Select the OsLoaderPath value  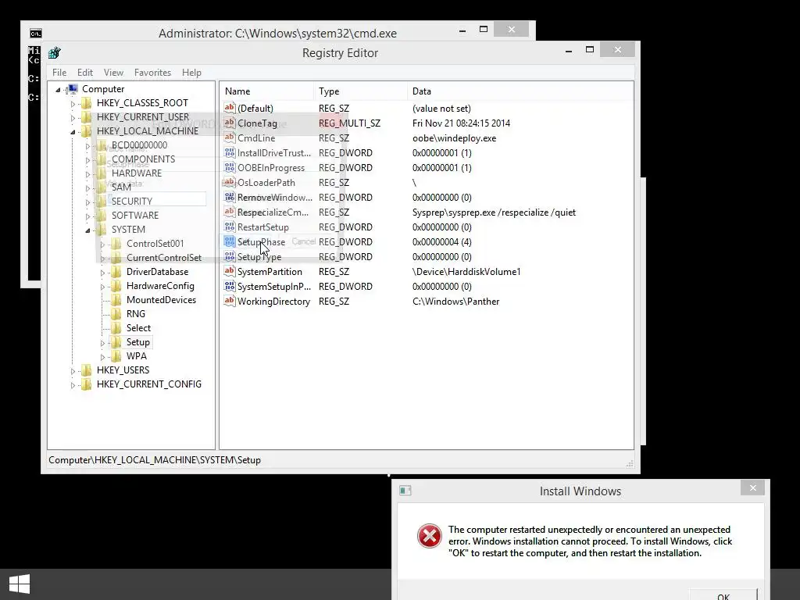266,183
